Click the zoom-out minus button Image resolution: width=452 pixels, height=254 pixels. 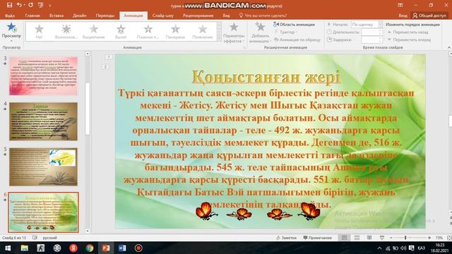click(x=391, y=238)
